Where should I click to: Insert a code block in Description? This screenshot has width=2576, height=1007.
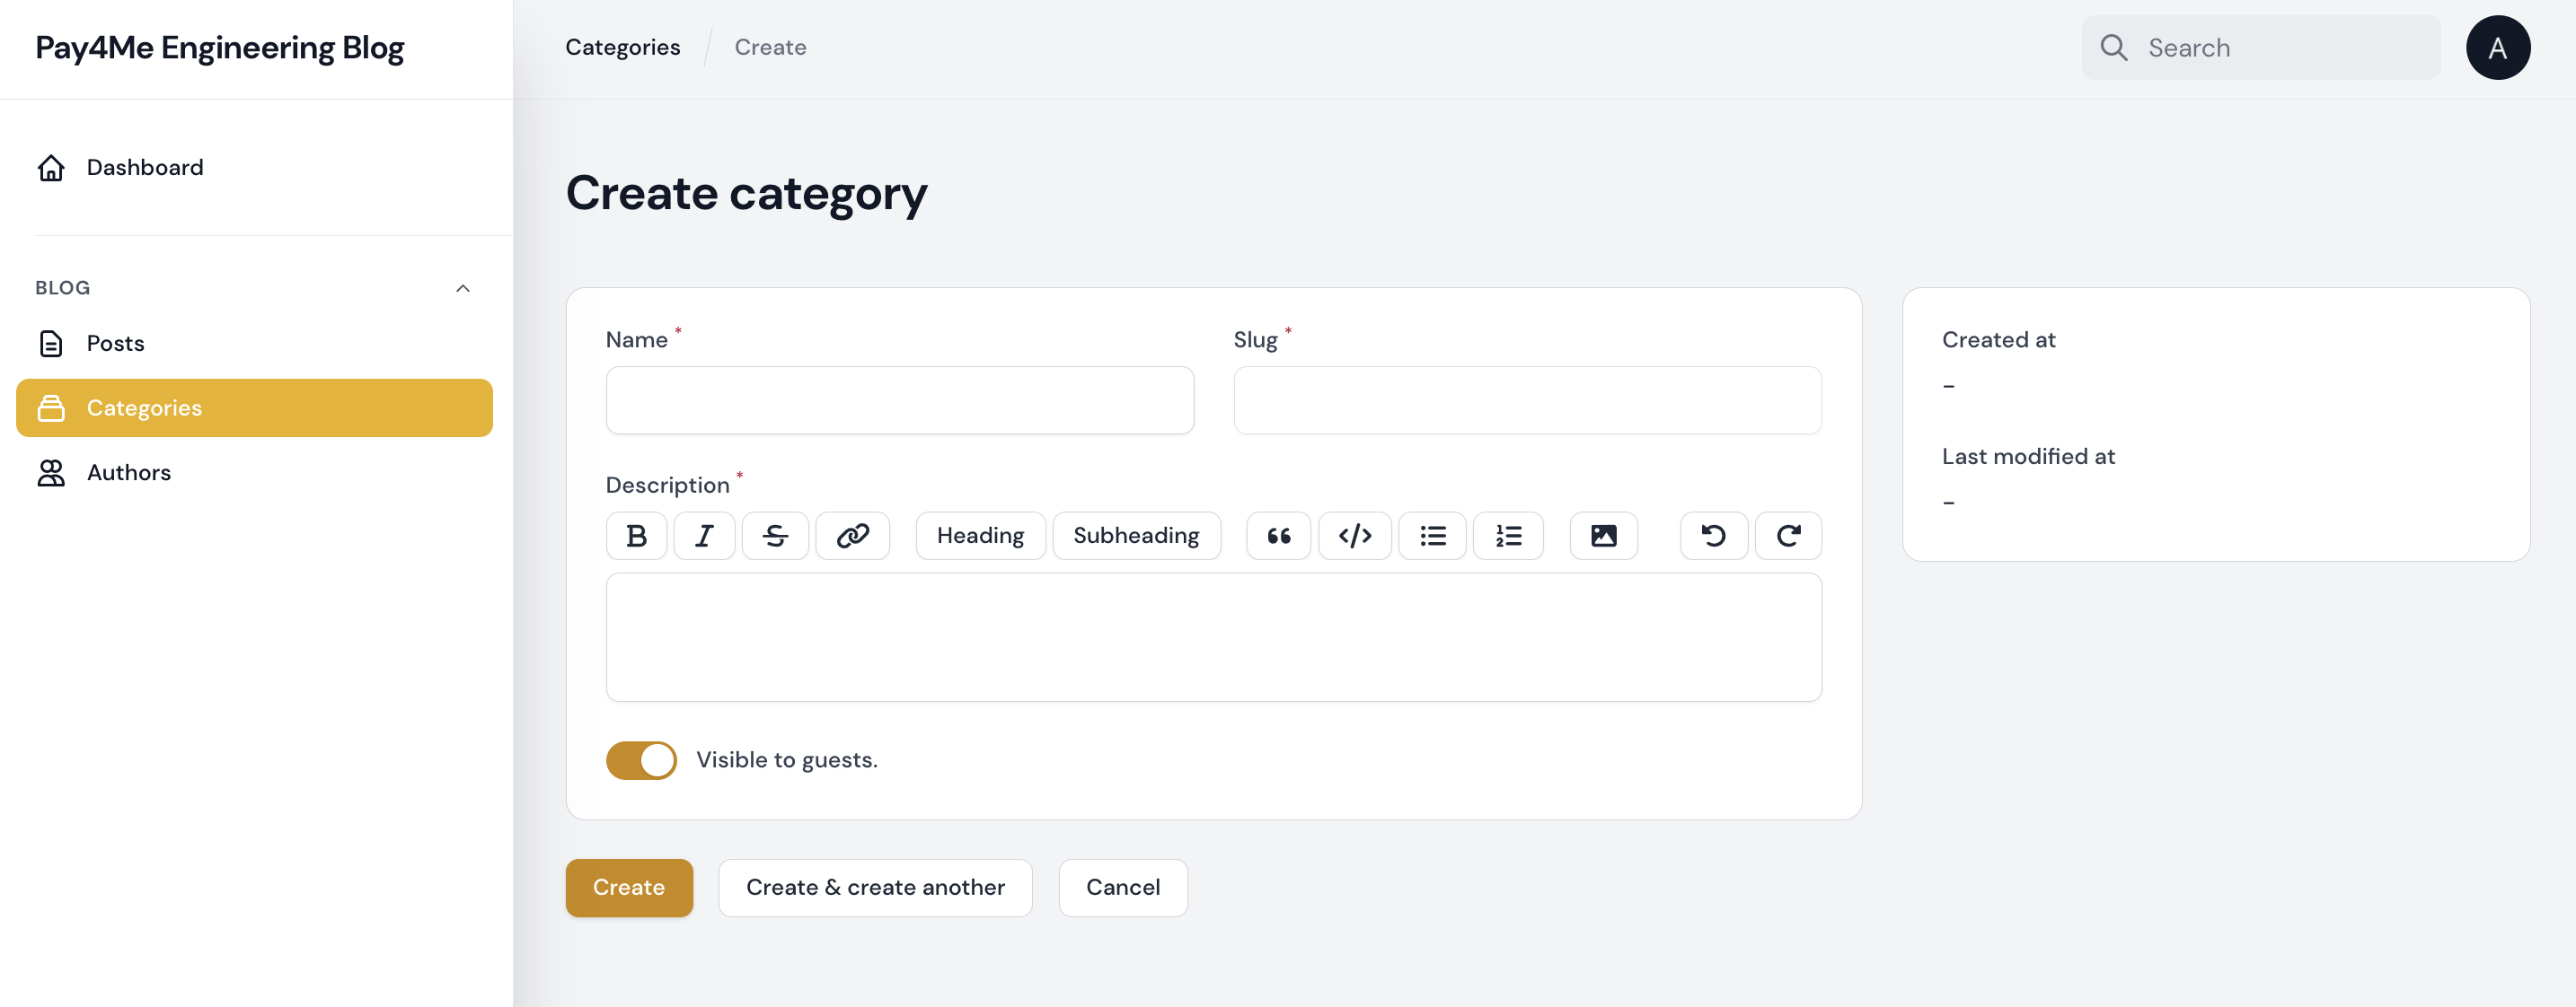click(x=1354, y=536)
